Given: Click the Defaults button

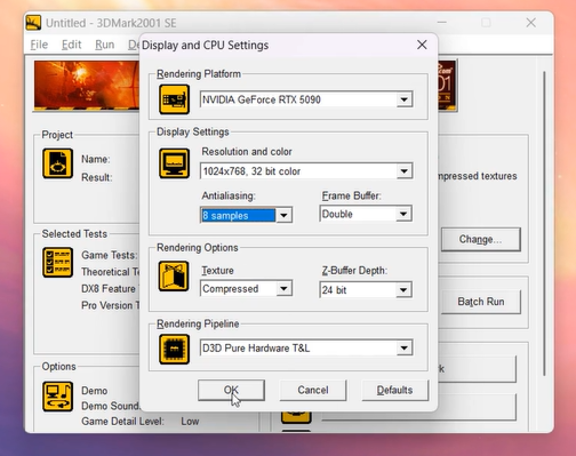Looking at the screenshot, I should (x=395, y=390).
